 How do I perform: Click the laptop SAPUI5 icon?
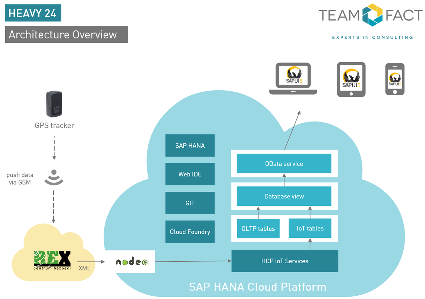(293, 79)
